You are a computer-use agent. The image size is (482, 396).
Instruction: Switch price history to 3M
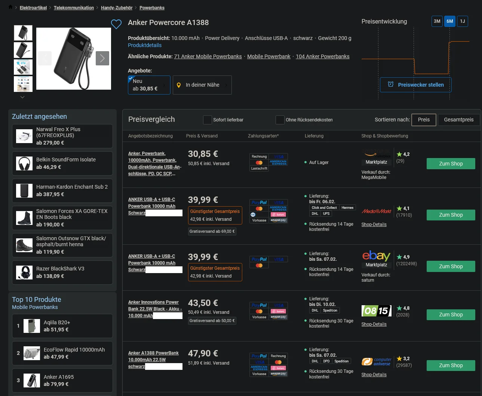pos(437,21)
